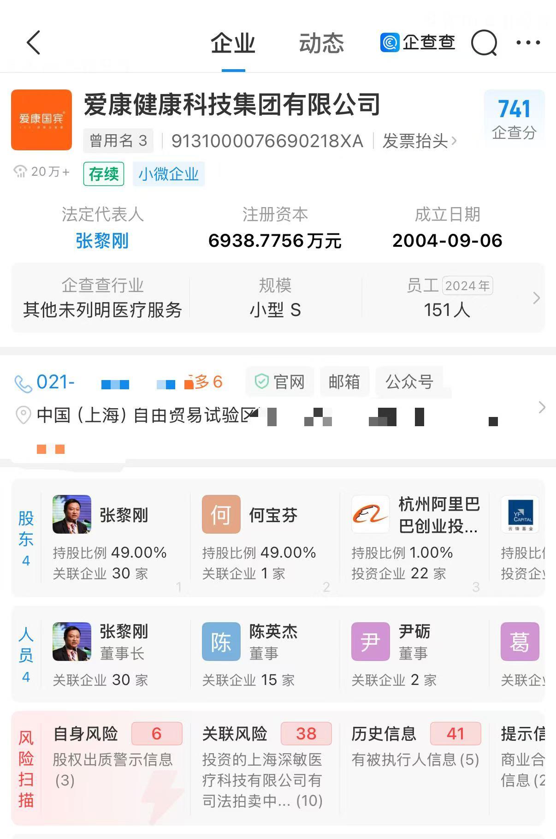Image resolution: width=556 pixels, height=839 pixels.
Task: Show 更多 6 phone numbers
Action: click(204, 382)
